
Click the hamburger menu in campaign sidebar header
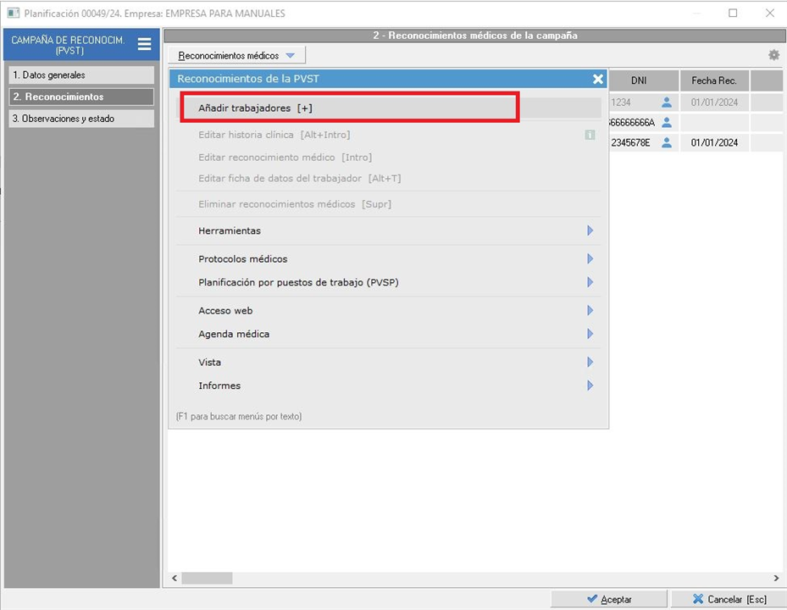144,44
